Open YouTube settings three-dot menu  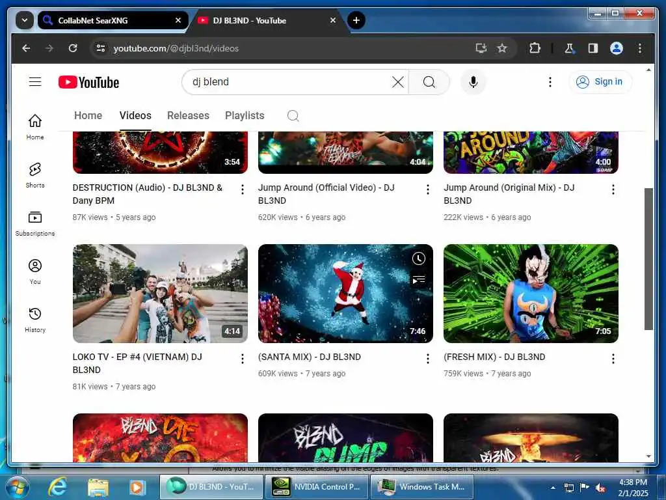(550, 81)
